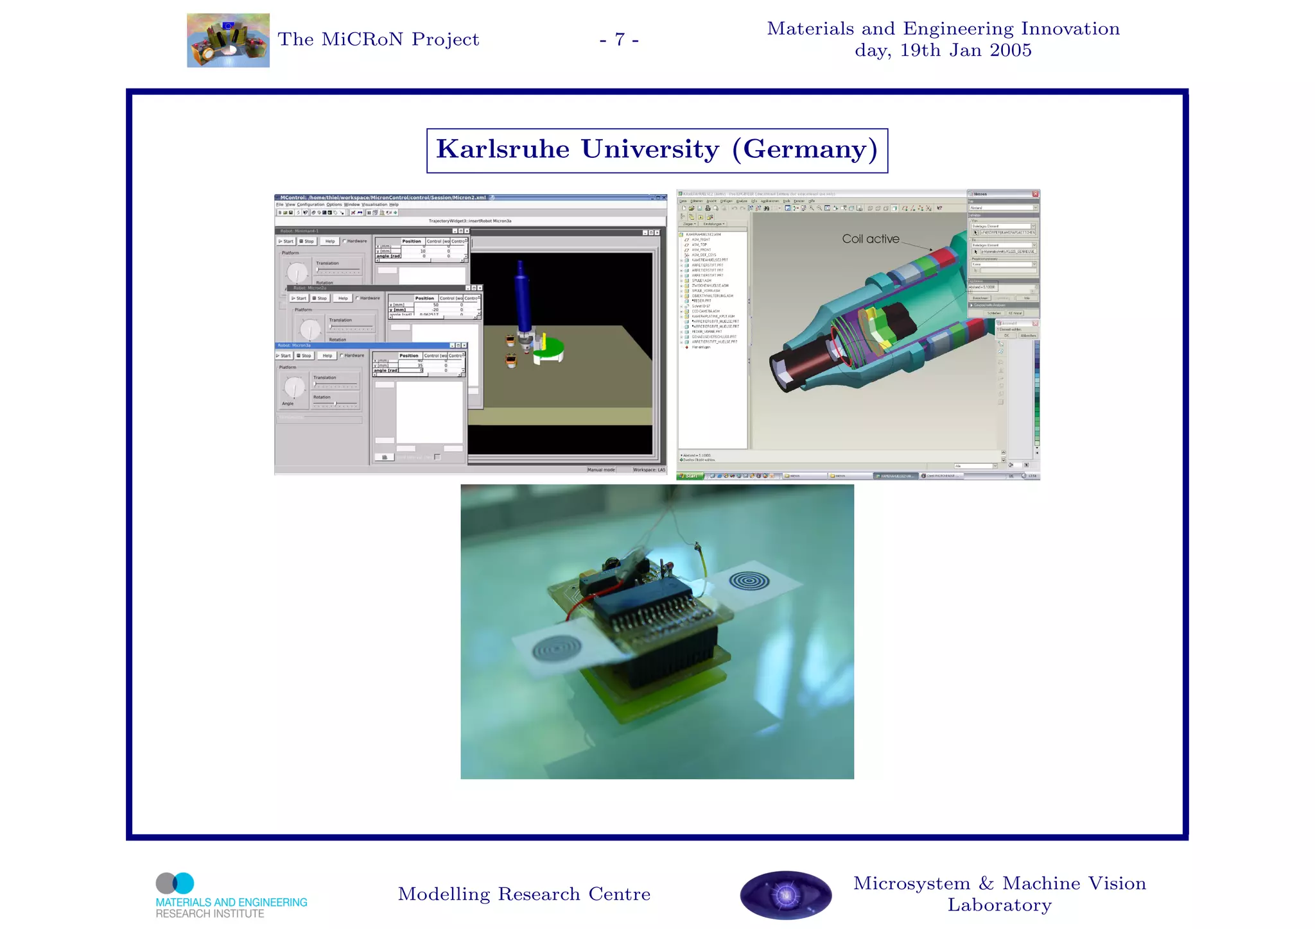Click the new file icon in MControl toolbar

pyautogui.click(x=280, y=212)
